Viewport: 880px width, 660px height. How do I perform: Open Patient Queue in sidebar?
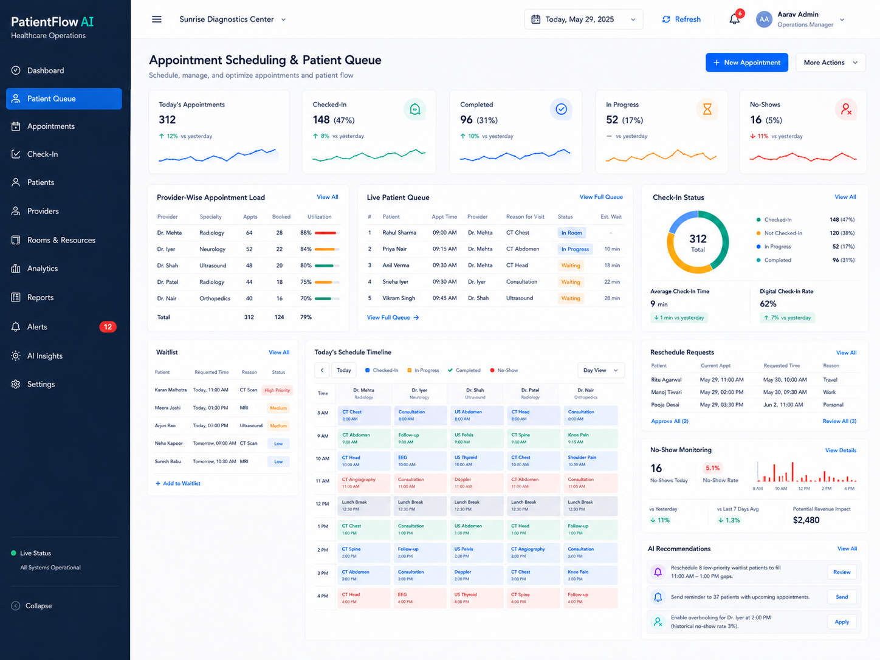[64, 98]
